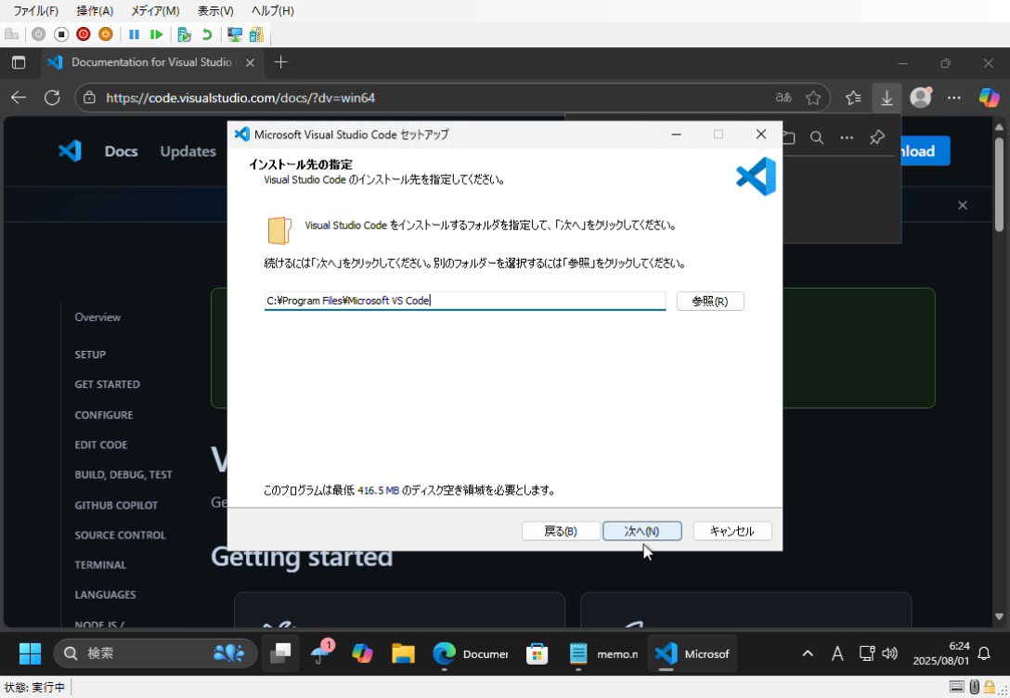Open File Explorer from the taskbar

pyautogui.click(x=403, y=653)
